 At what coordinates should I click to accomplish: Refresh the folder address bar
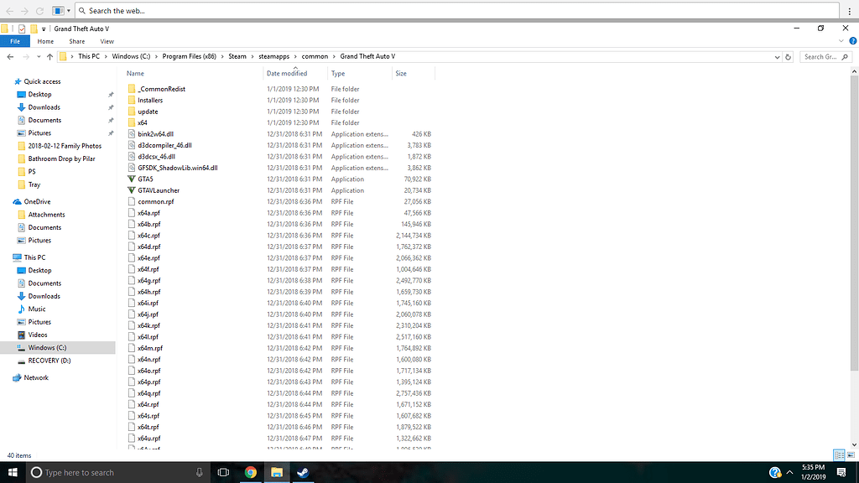pos(789,57)
